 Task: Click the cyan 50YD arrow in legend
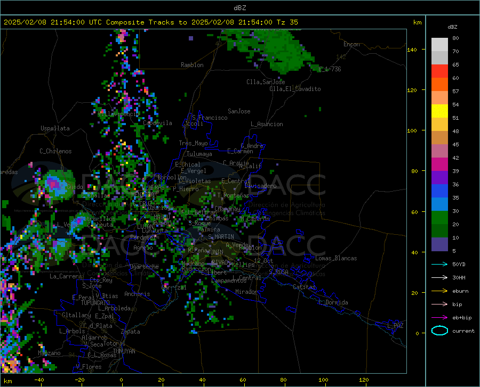pos(439,264)
